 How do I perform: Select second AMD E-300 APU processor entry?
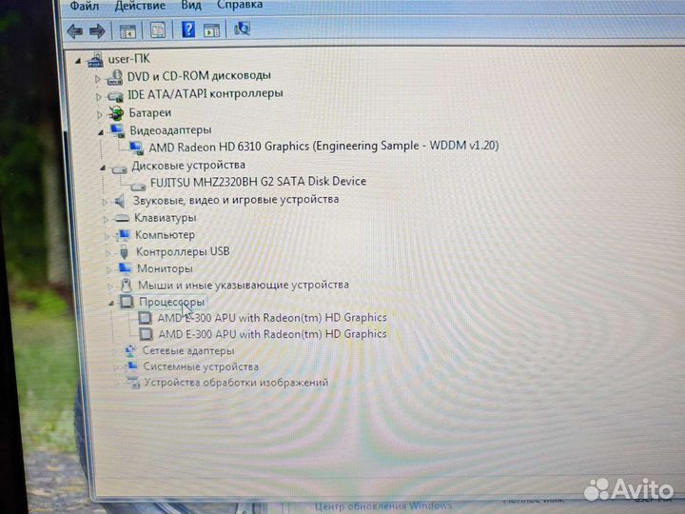pos(273,334)
